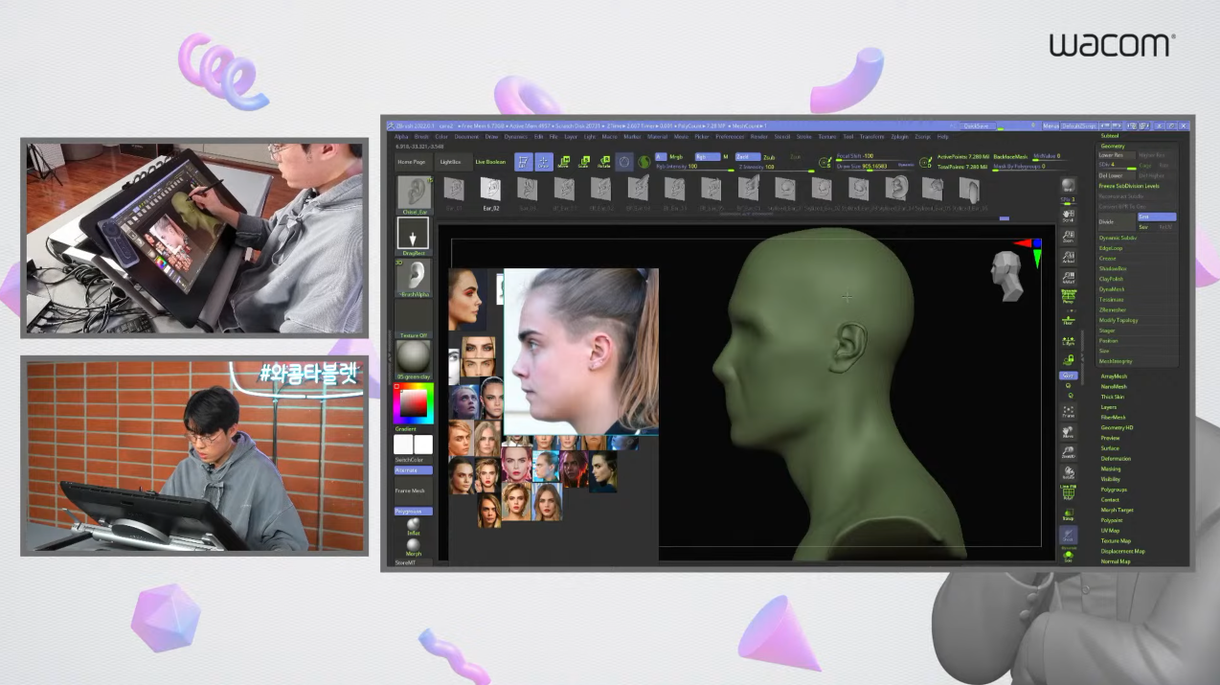The height and width of the screenshot is (685, 1220).
Task: Activate Draw mode button
Action: pos(544,162)
